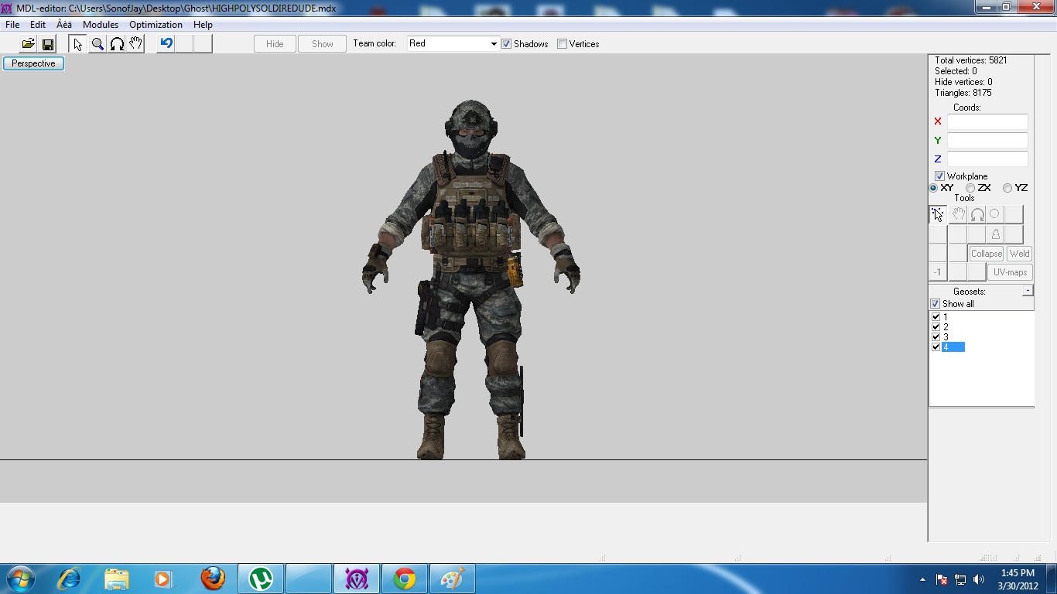Select the YZ workplane radio button
This screenshot has height=594, width=1057.
(1007, 188)
